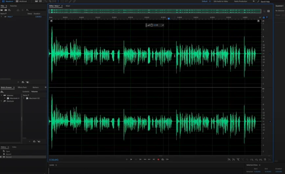This screenshot has width=285, height=174.
Task: Expand Macintosh HD under Volumes tree
Action: point(5,98)
